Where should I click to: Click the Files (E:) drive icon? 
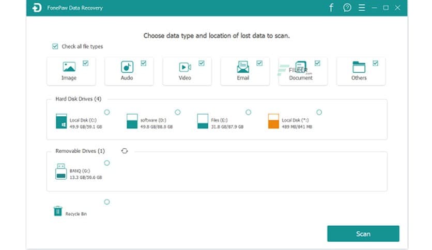point(203,121)
